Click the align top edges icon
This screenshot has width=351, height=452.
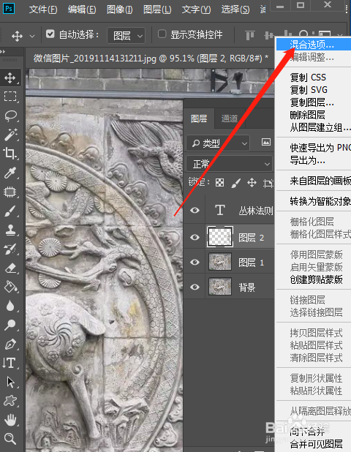pos(250,36)
